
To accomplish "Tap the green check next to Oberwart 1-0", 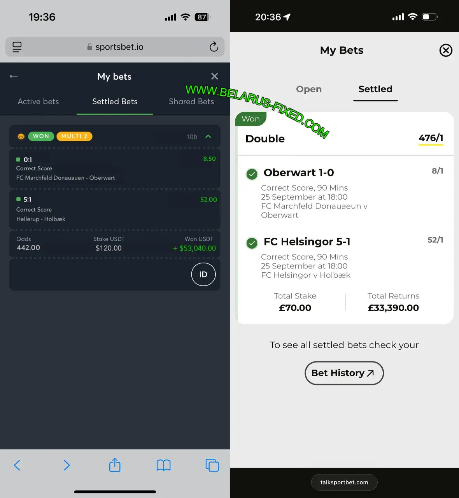I will pyautogui.click(x=252, y=174).
